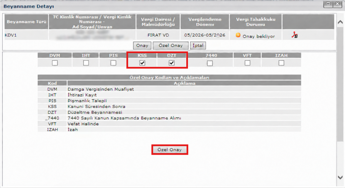Click the Kanuni Süresinden Sonra row

(169, 106)
